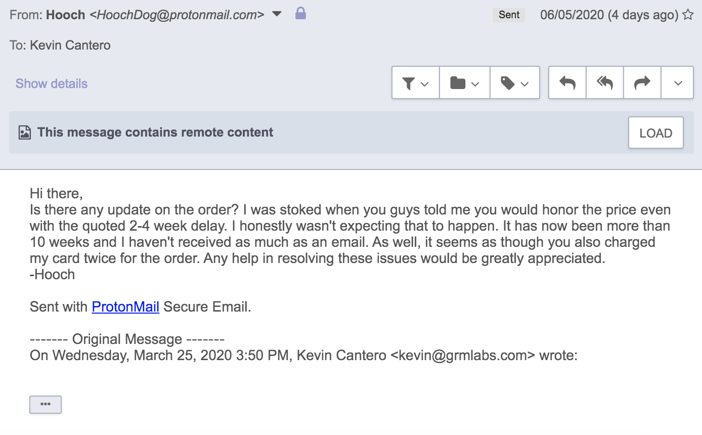Open the filter funnel dropdown
Image resolution: width=702 pixels, height=435 pixels.
click(x=415, y=83)
